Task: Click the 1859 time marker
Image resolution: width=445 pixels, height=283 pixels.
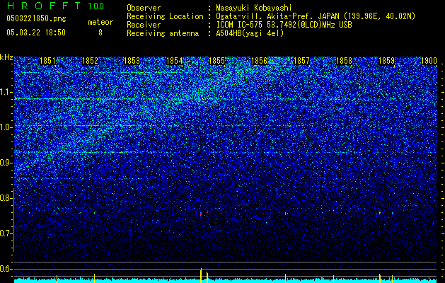Action: (x=386, y=61)
